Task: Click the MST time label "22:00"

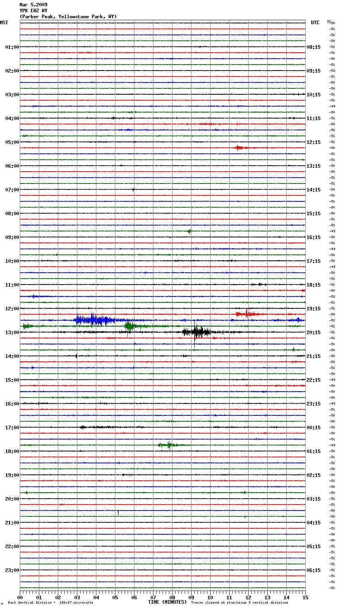Action: (12, 547)
